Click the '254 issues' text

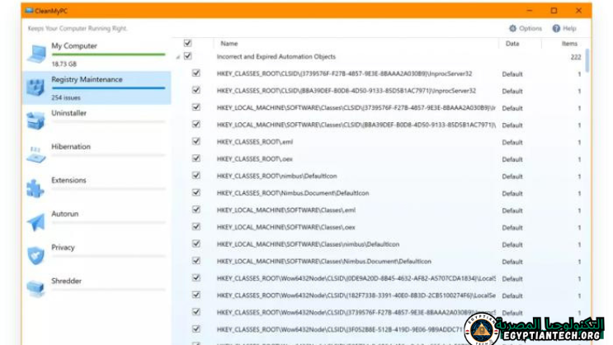[x=66, y=97]
